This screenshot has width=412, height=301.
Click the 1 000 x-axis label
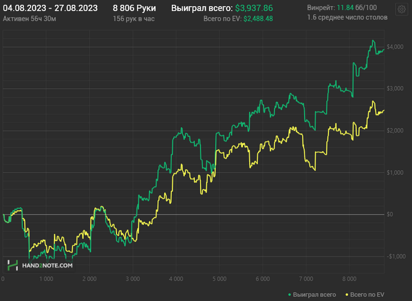click(46, 279)
